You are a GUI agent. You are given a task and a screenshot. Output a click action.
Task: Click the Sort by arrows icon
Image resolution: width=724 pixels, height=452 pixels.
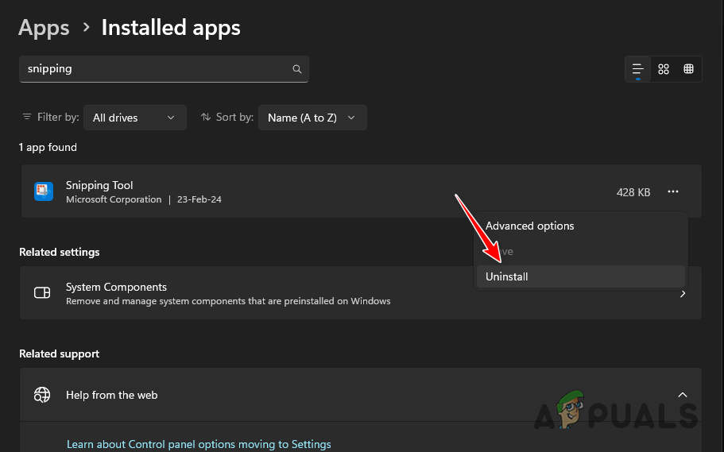tap(206, 117)
